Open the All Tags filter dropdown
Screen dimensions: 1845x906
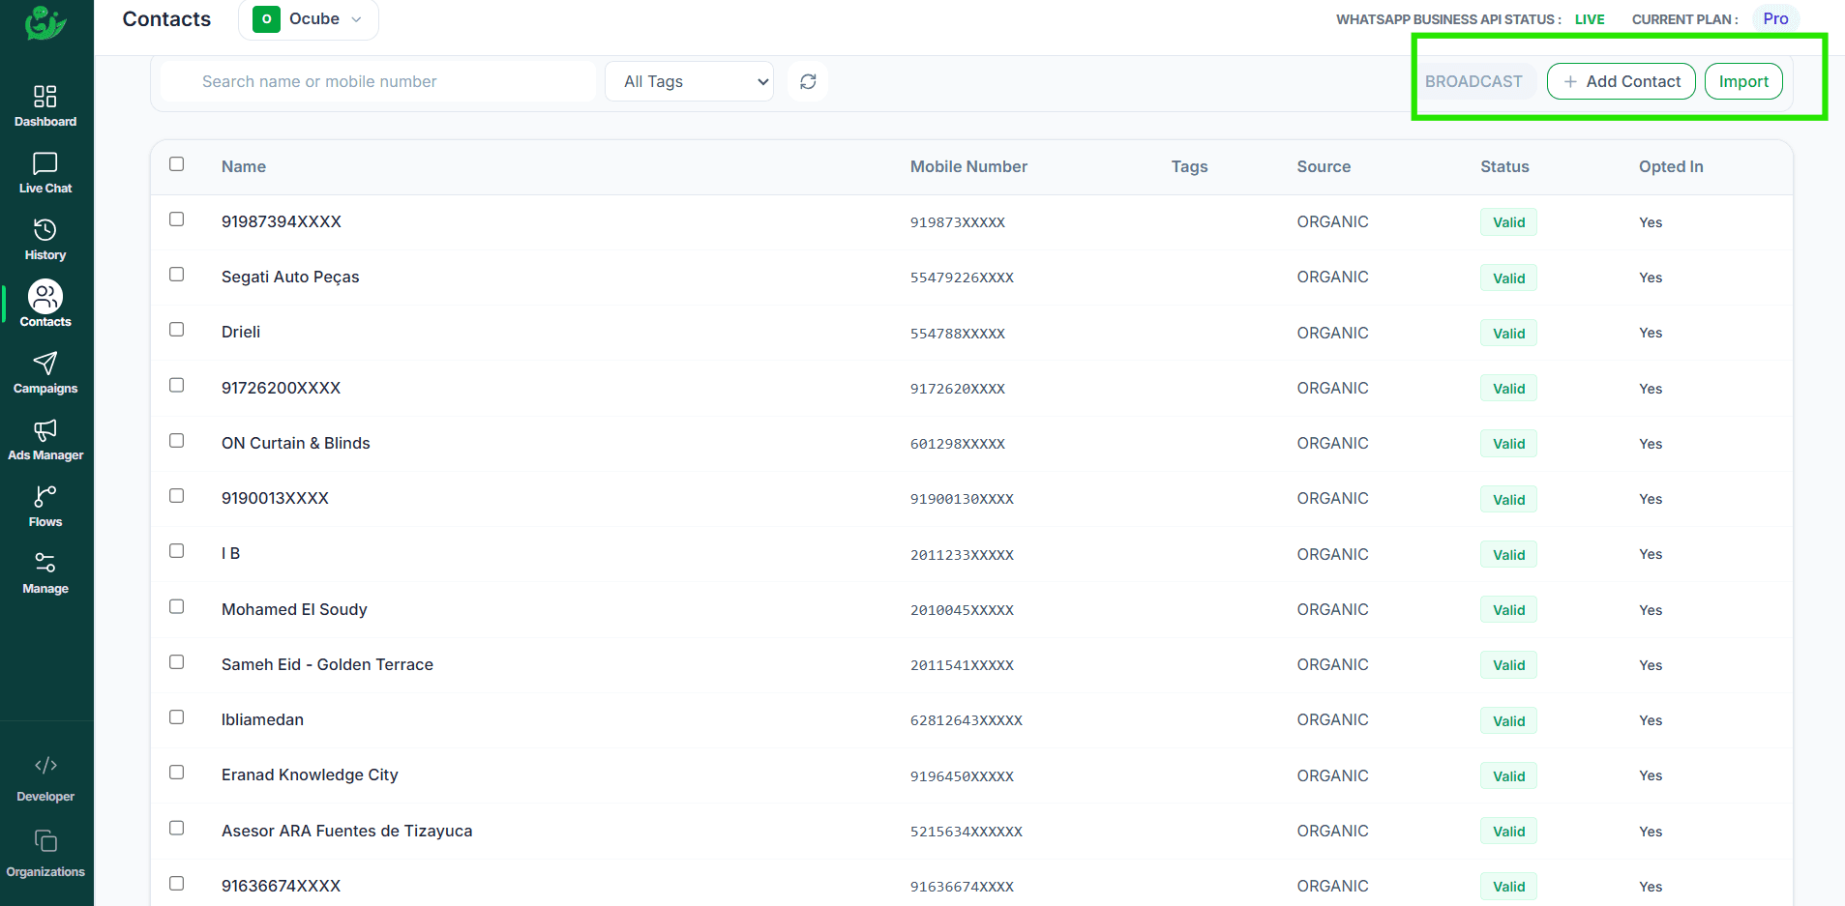(689, 81)
